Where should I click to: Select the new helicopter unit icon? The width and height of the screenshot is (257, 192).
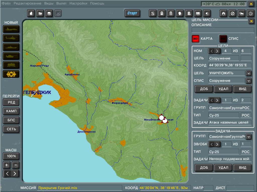[x=11, y=38]
